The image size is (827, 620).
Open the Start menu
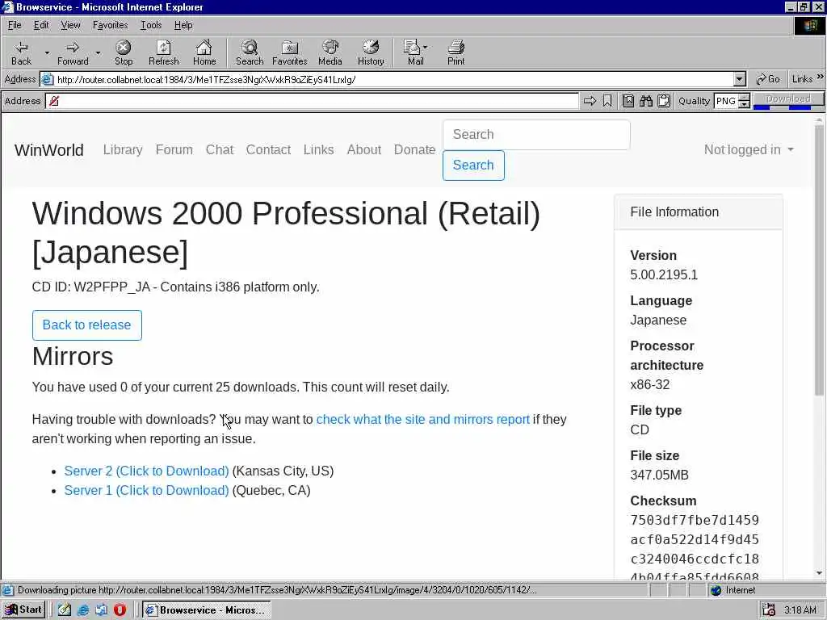23,610
